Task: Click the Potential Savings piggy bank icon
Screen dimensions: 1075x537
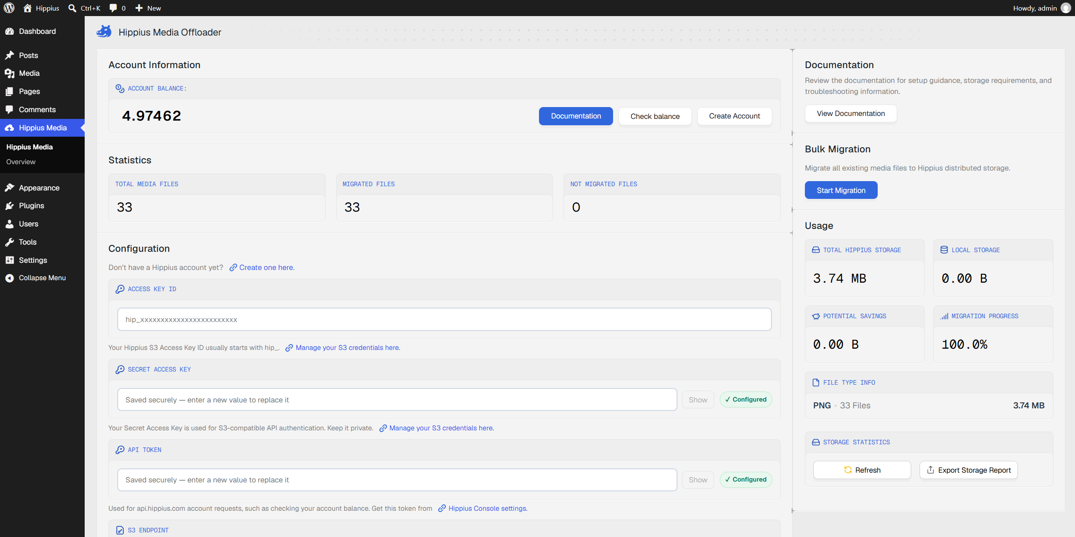Action: (x=816, y=316)
